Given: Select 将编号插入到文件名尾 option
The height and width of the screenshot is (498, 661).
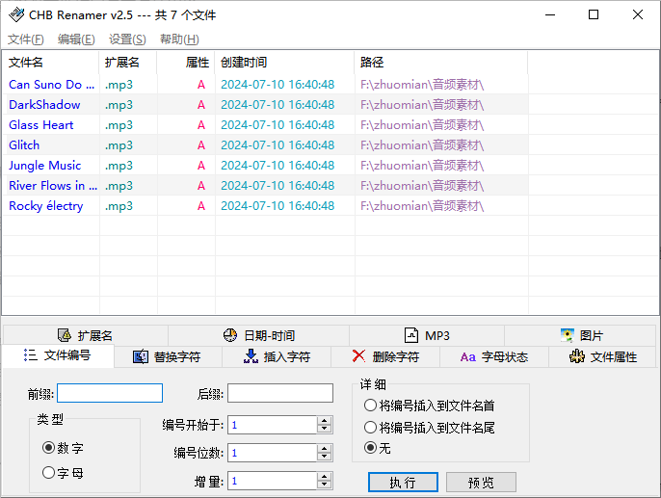Looking at the screenshot, I should pos(370,428).
